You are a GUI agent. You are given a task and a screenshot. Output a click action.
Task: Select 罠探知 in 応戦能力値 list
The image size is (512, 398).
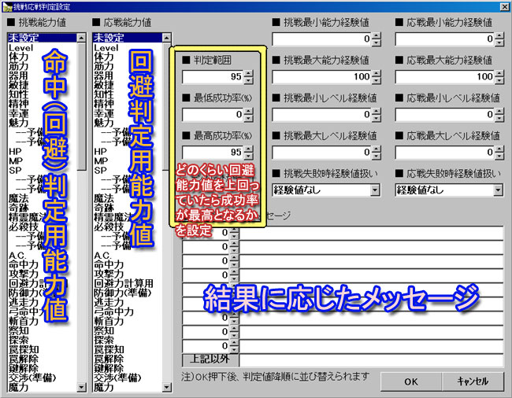click(109, 349)
